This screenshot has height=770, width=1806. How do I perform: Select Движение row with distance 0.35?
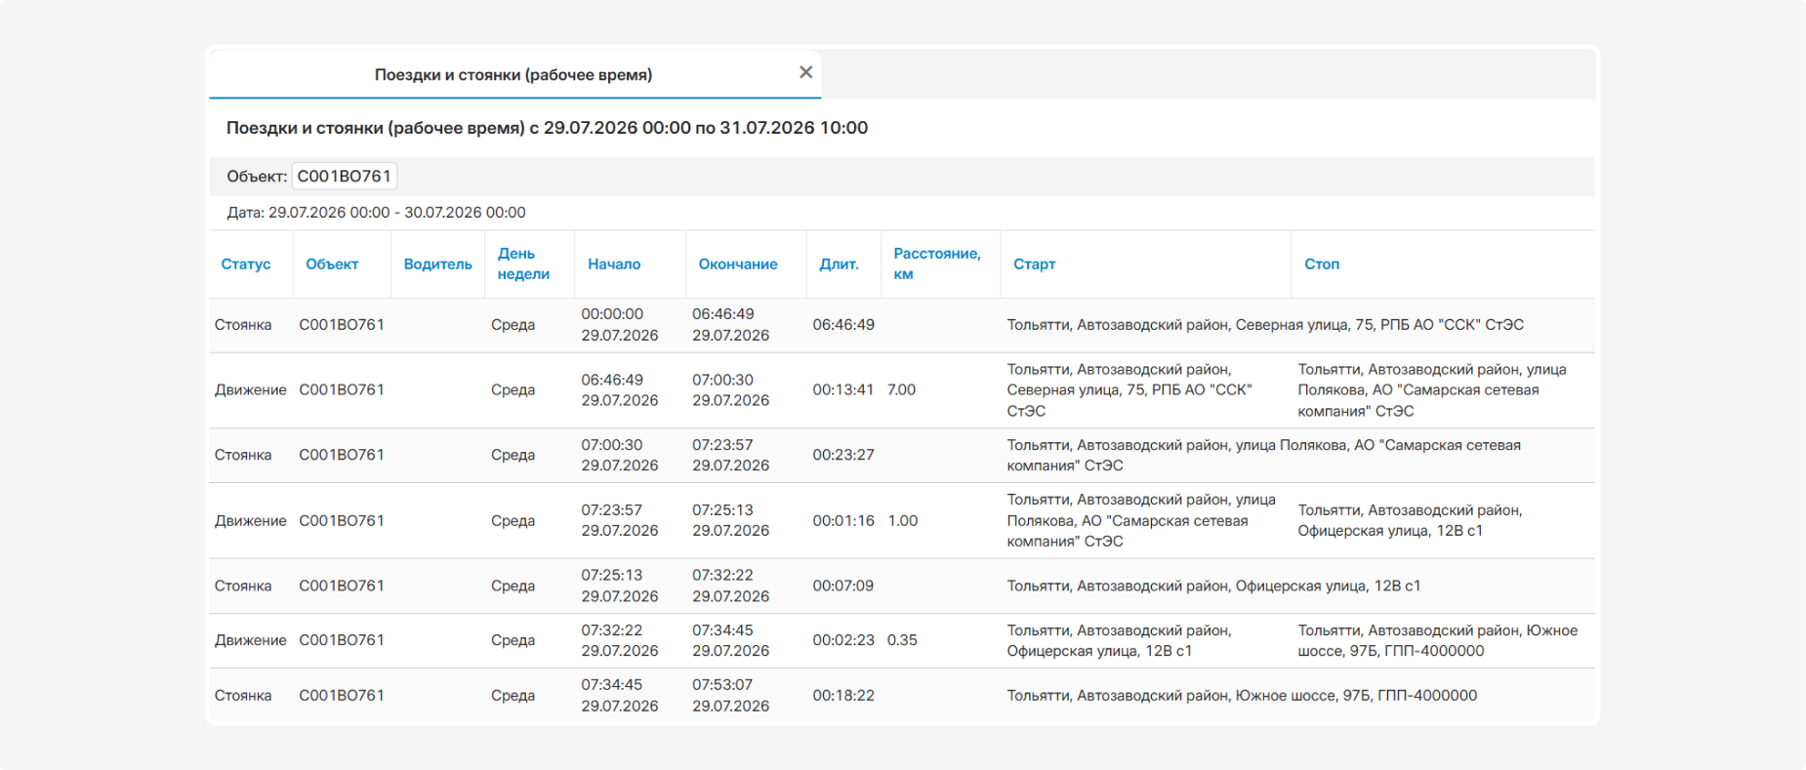click(902, 640)
